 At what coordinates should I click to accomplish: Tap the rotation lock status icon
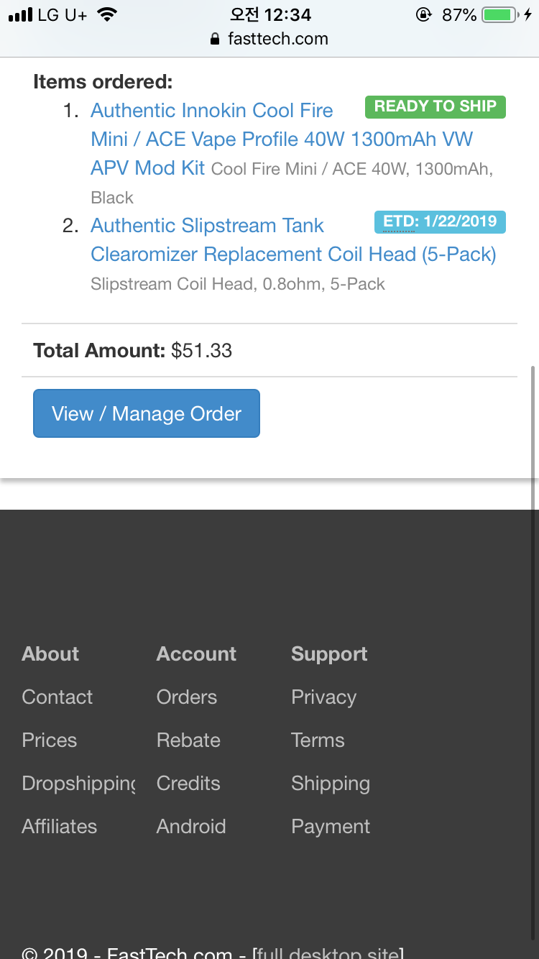pyautogui.click(x=424, y=15)
